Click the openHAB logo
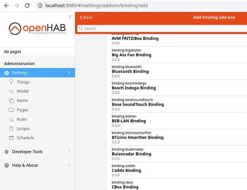 coord(37,28)
